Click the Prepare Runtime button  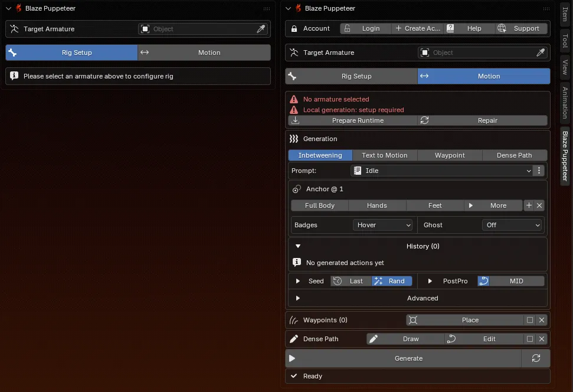pyautogui.click(x=353, y=120)
